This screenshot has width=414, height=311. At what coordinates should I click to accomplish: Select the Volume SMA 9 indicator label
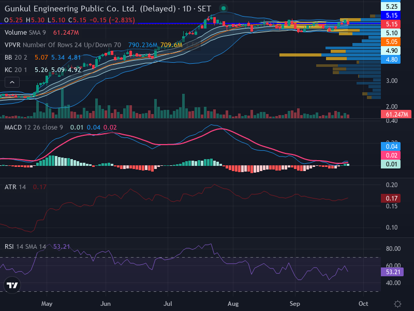pyautogui.click(x=25, y=33)
